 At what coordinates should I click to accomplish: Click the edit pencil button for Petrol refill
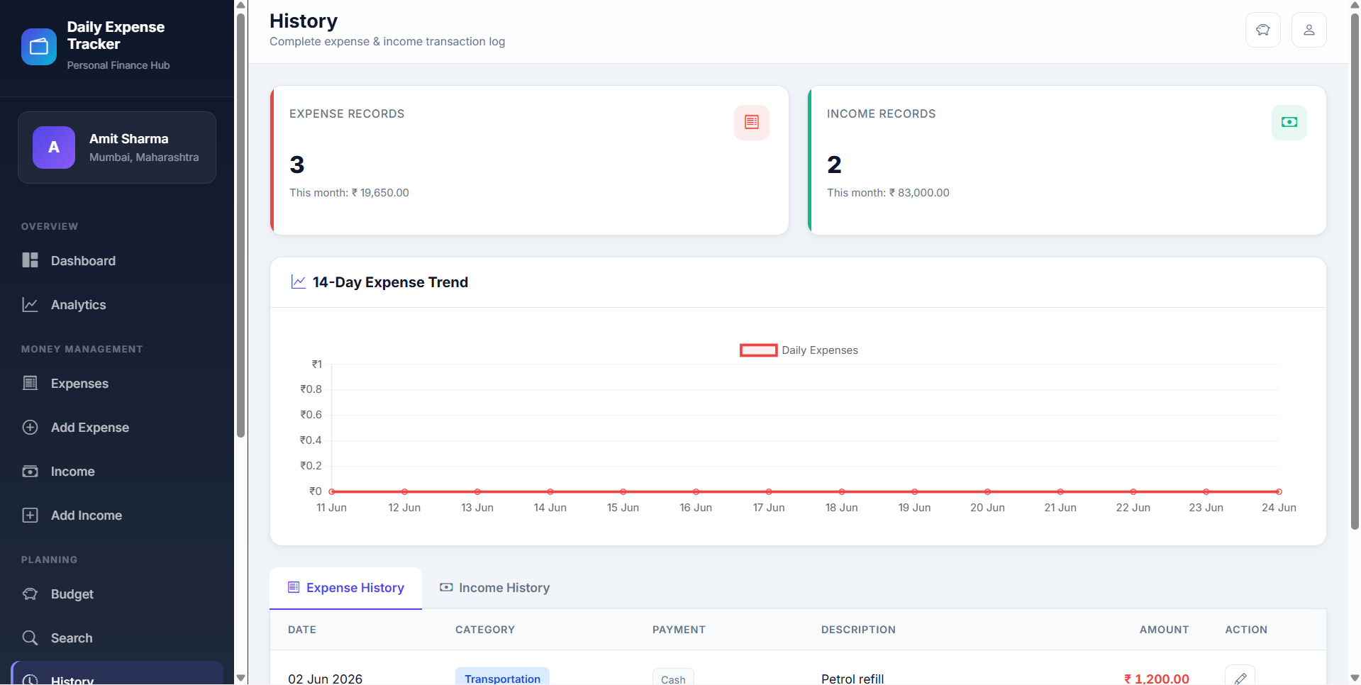click(1240, 678)
